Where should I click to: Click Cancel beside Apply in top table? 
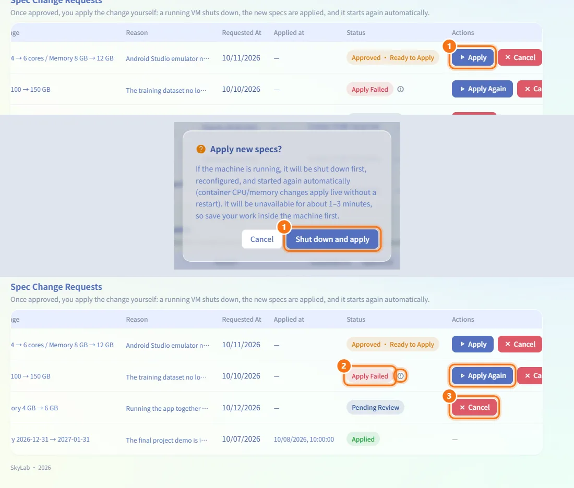coord(520,57)
